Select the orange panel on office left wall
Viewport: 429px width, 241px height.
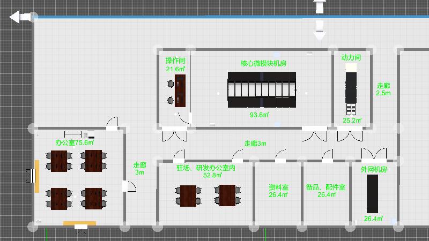(37, 176)
